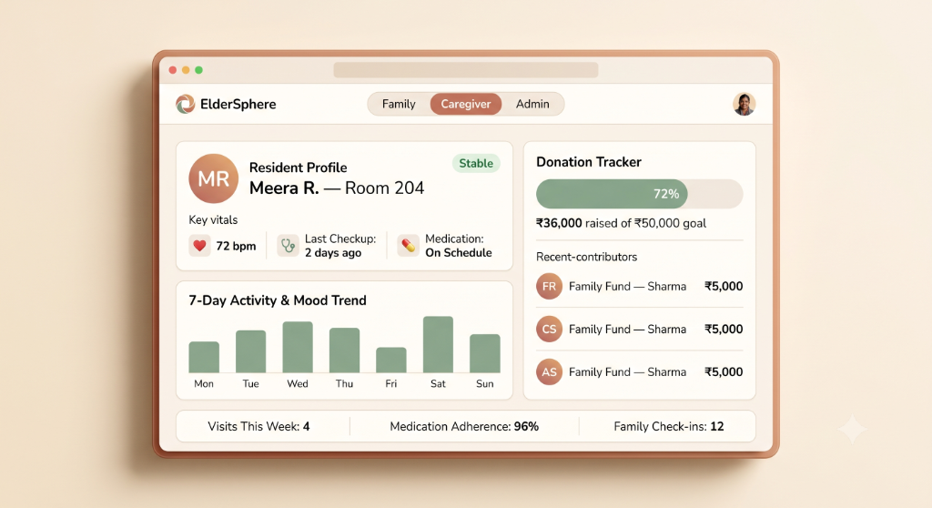Open the user profile photo avatar

(x=744, y=104)
